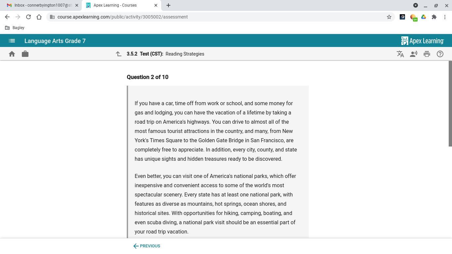The image size is (452, 254).
Task: Click the orange extension marked on
Action: point(413,17)
